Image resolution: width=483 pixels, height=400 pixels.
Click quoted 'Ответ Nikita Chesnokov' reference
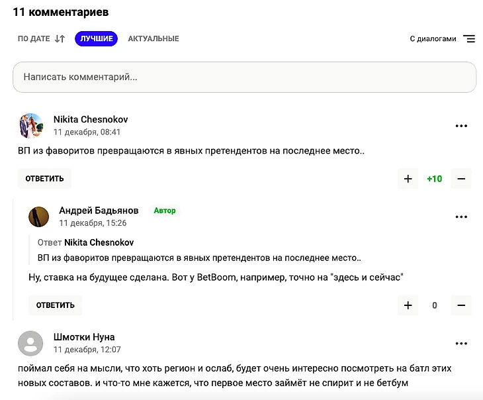coord(99,243)
